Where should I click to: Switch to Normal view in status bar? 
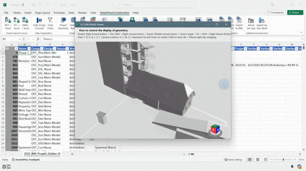tap(250, 160)
